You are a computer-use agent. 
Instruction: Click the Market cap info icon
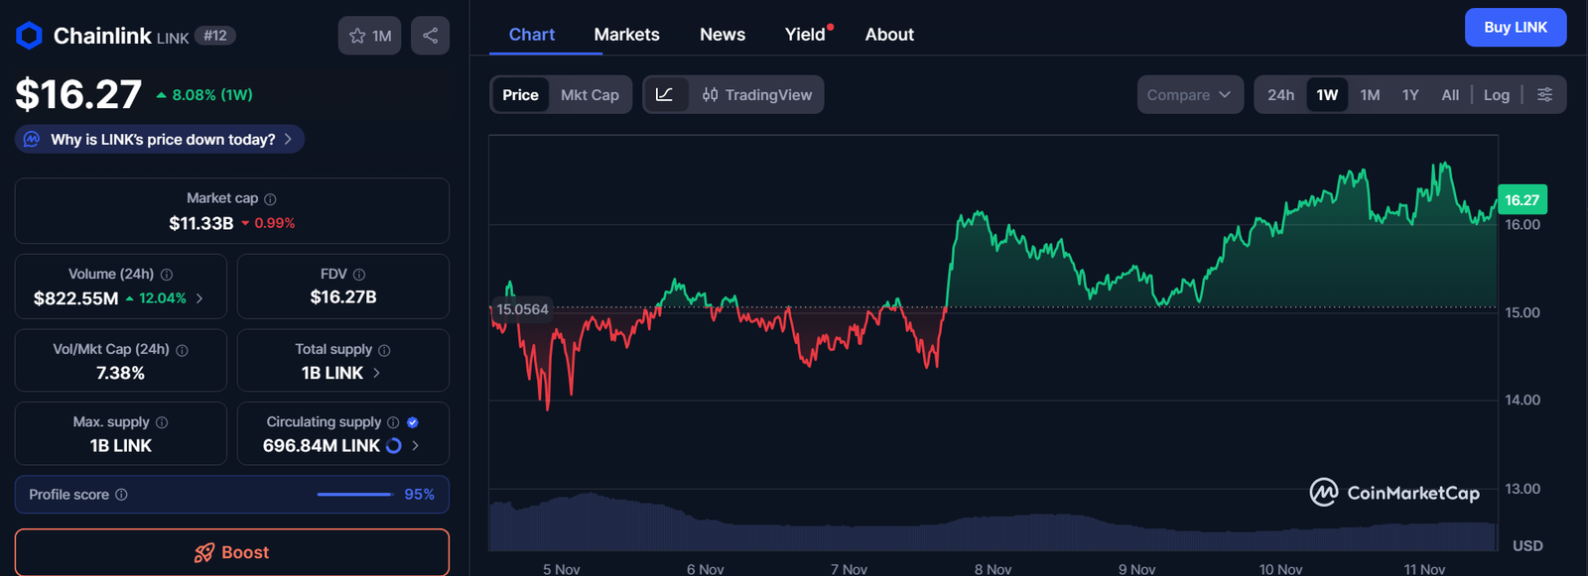[x=270, y=199]
